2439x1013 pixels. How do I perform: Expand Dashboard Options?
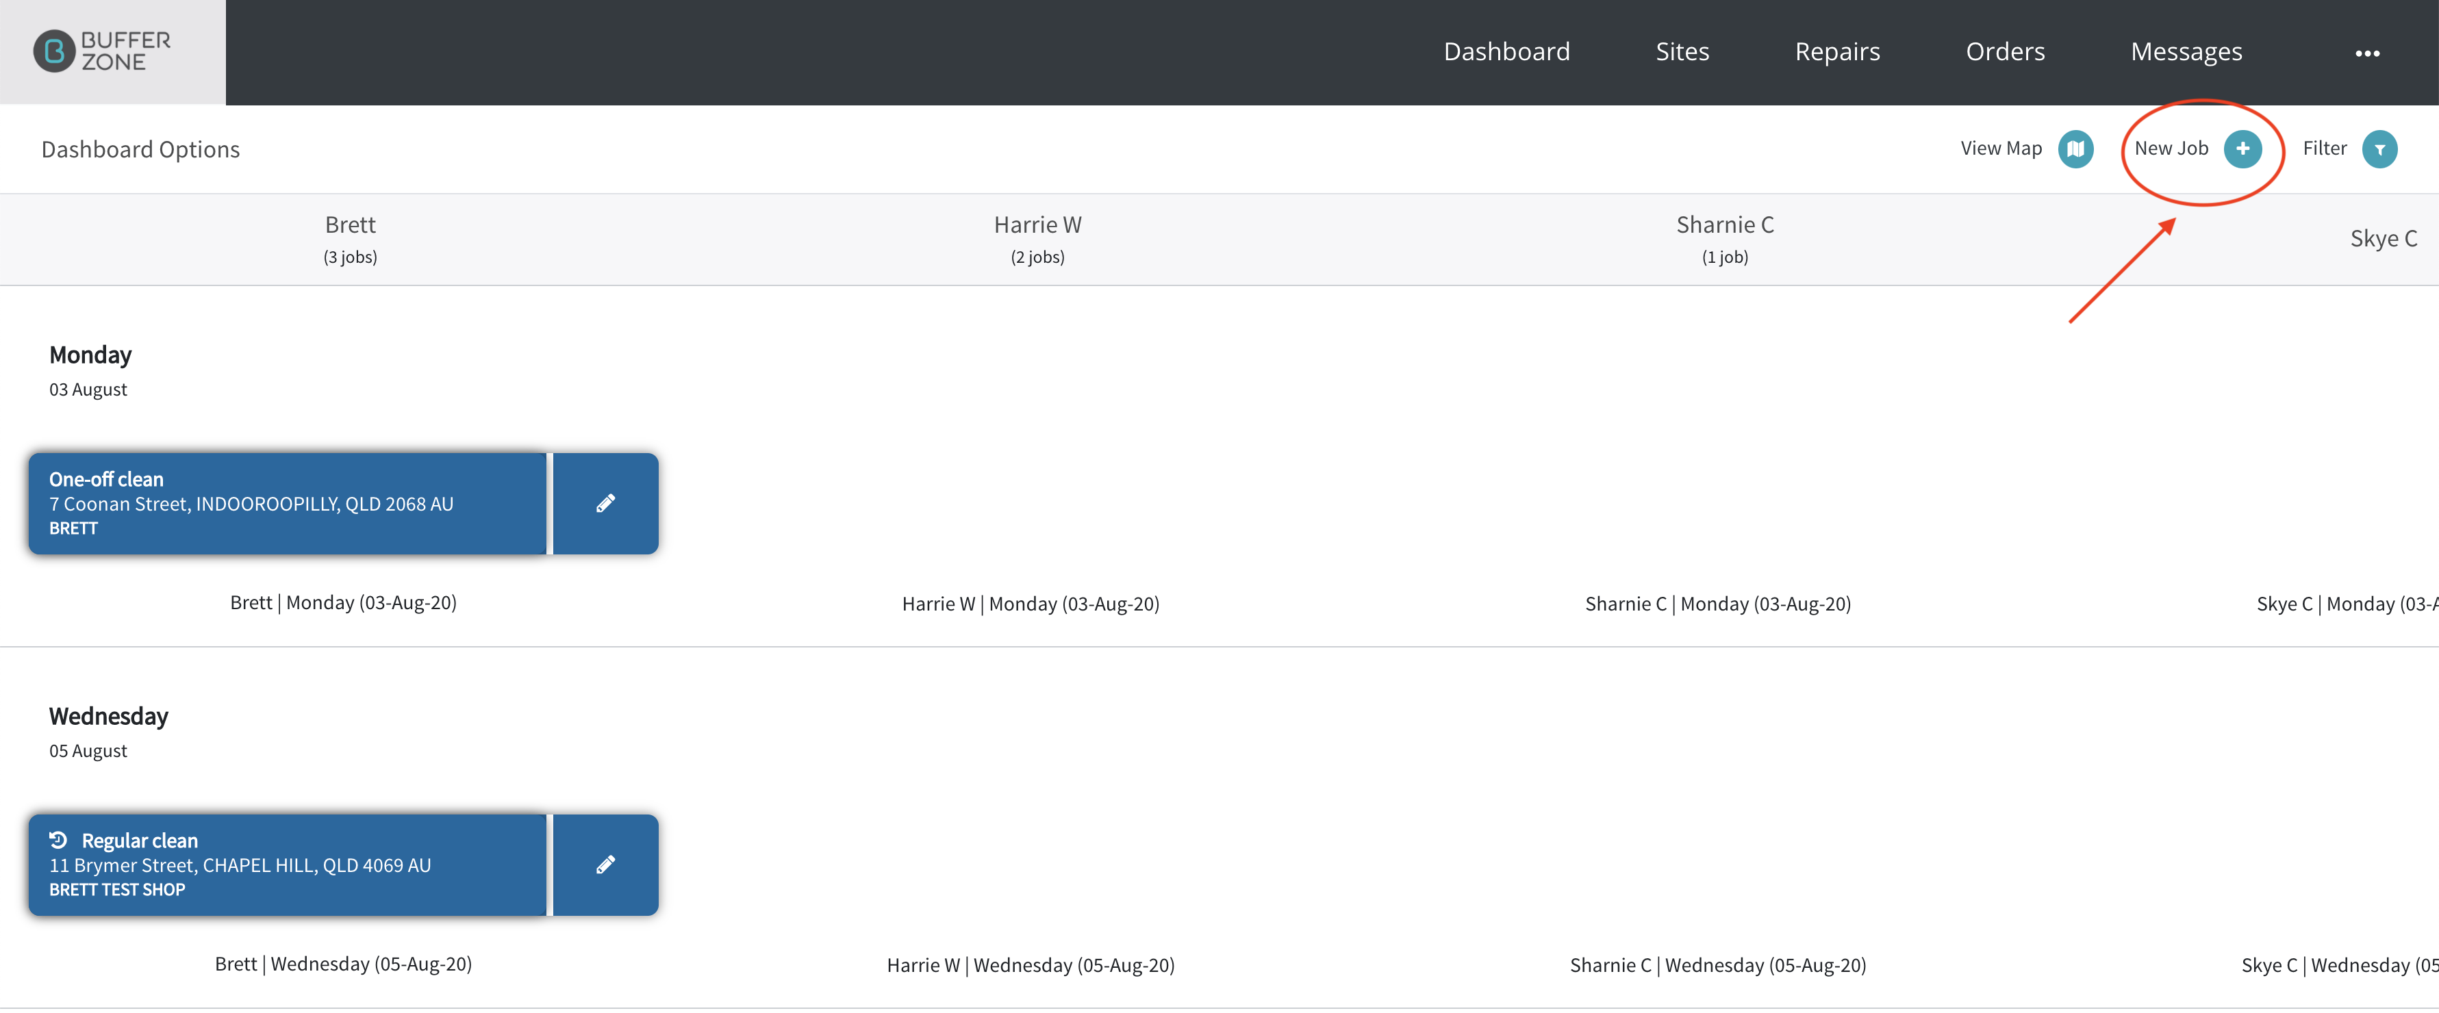[x=140, y=150]
